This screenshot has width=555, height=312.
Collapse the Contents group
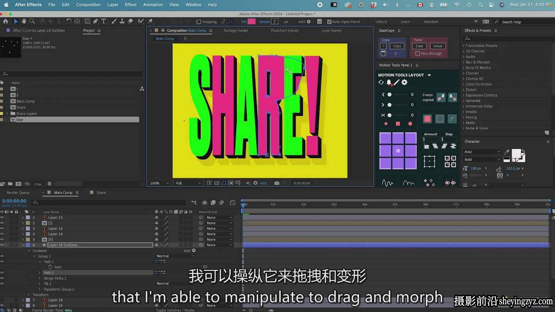pyautogui.click(x=29, y=251)
